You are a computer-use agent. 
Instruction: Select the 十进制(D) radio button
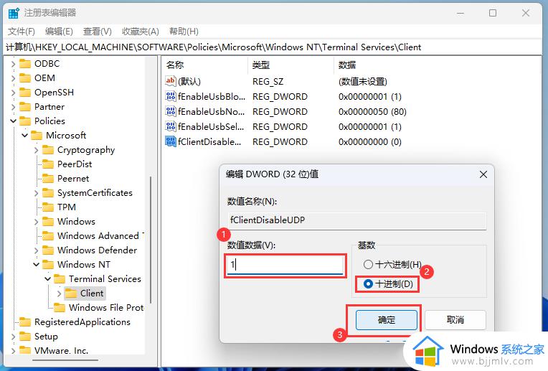click(x=368, y=283)
